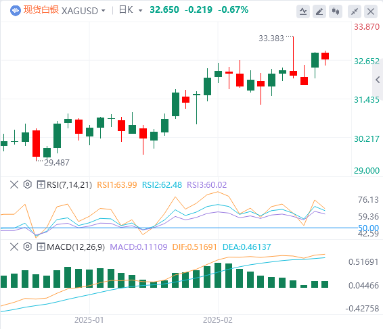Click the 33.383 high price candle marker
This screenshot has height=329, width=383.
pyautogui.click(x=271, y=39)
